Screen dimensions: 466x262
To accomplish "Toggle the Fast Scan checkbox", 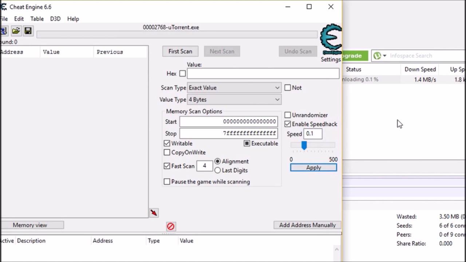I will click(x=167, y=166).
